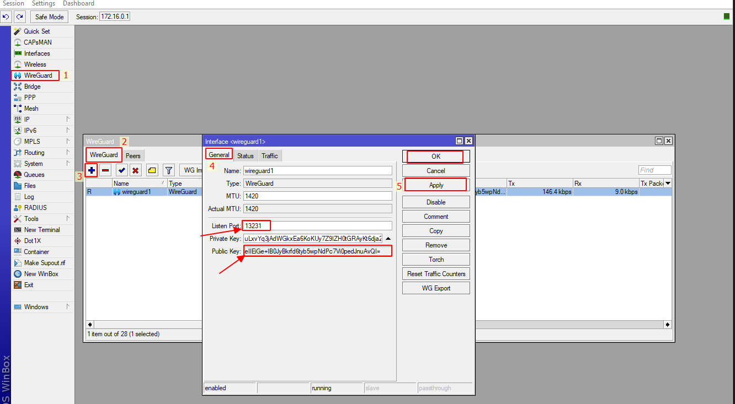Click the blue plus add button
Viewport: 735px width, 404px height.
point(92,170)
